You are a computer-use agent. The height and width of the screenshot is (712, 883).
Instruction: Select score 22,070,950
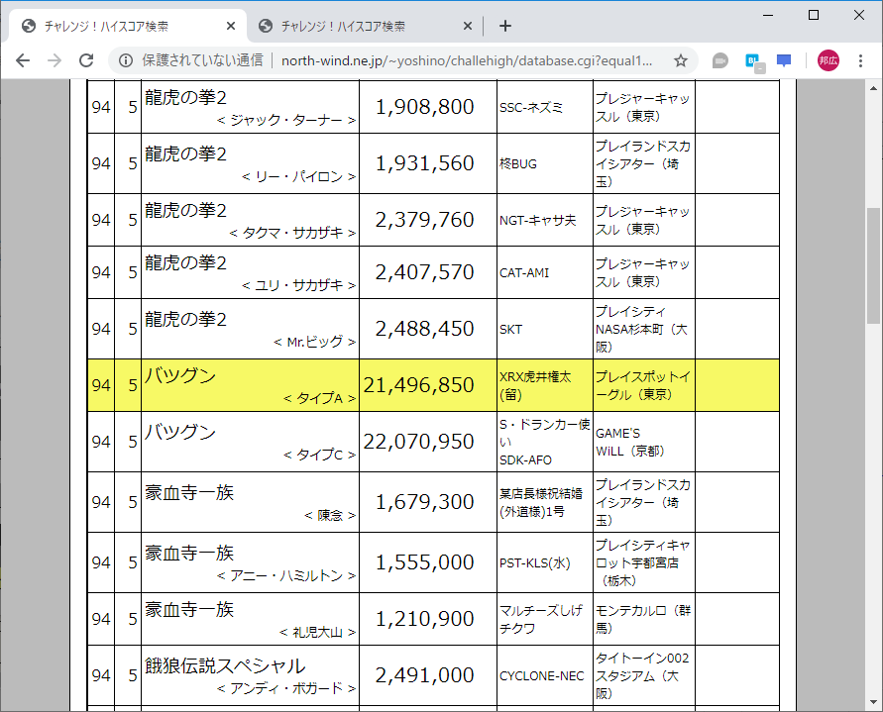coord(418,442)
